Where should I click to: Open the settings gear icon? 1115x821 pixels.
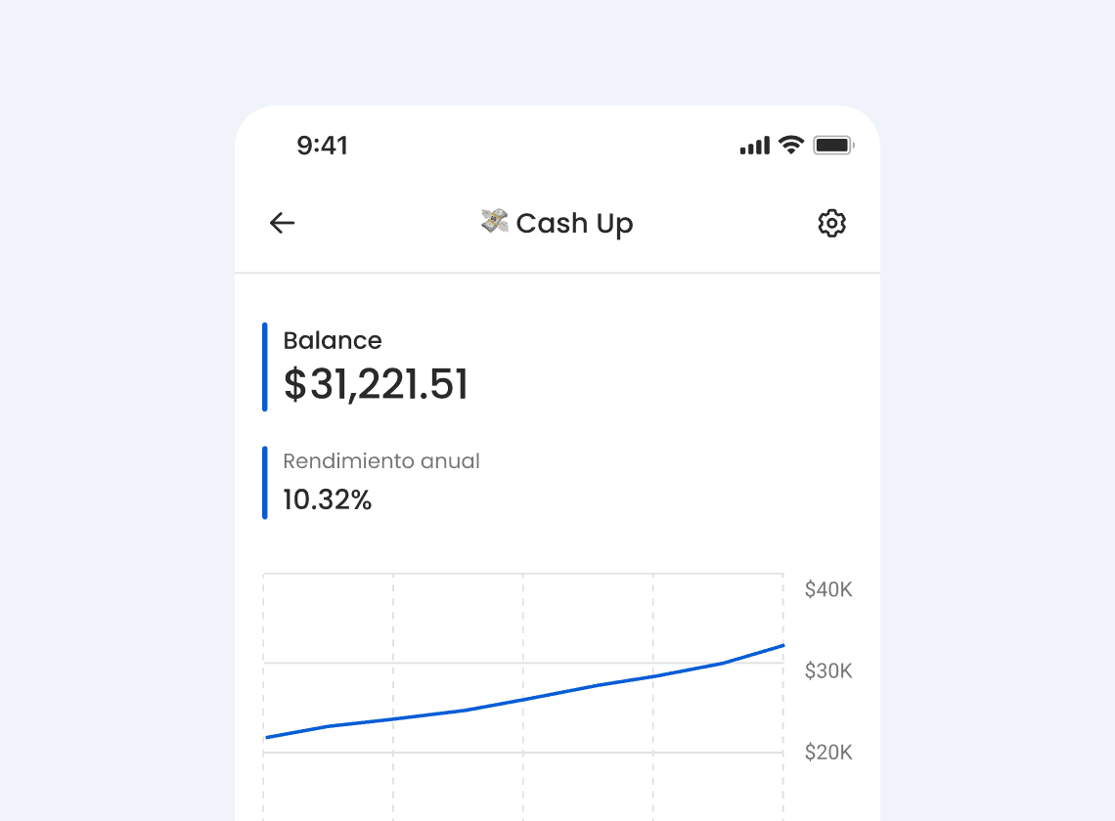pos(831,223)
